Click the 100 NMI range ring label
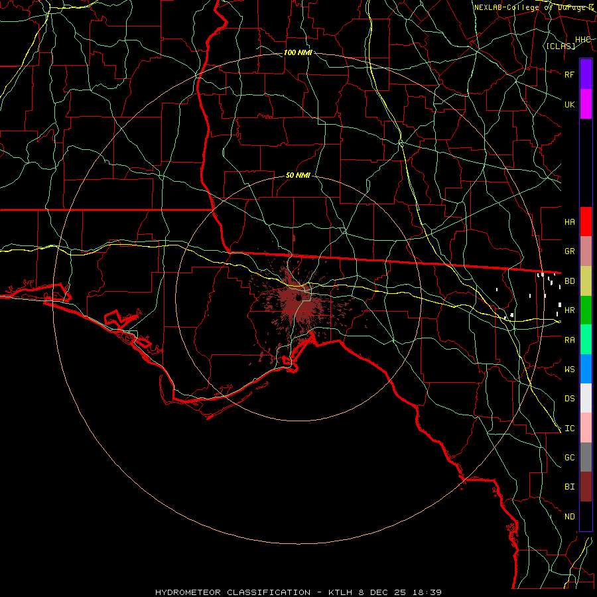This screenshot has width=597, height=597. click(x=298, y=52)
